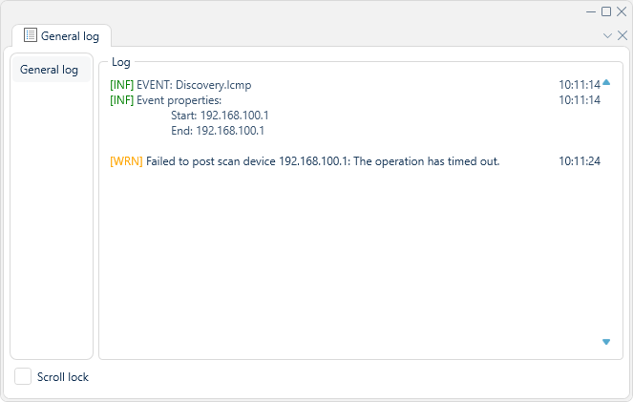Switch to the General log tab
Viewport: 633px width, 402px height.
[x=61, y=36]
